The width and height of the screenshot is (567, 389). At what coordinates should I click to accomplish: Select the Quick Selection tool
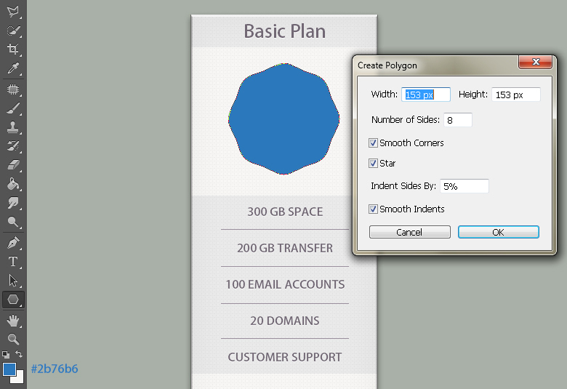pos(13,31)
